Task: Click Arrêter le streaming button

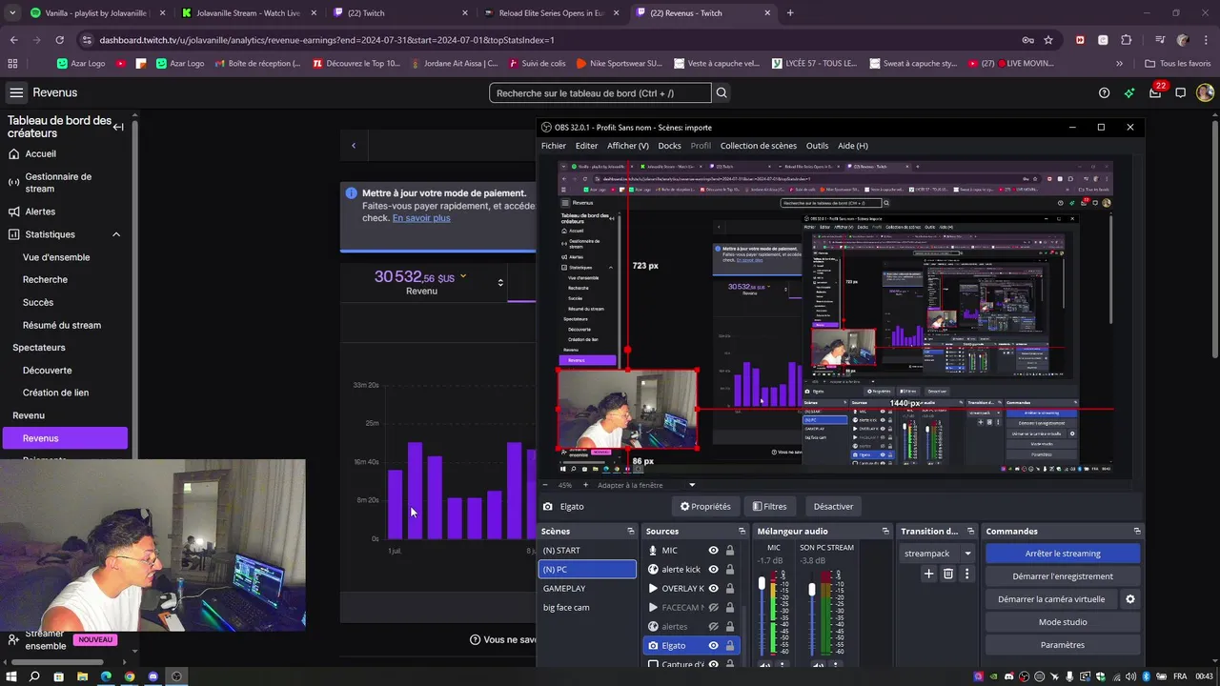Action: click(x=1063, y=554)
